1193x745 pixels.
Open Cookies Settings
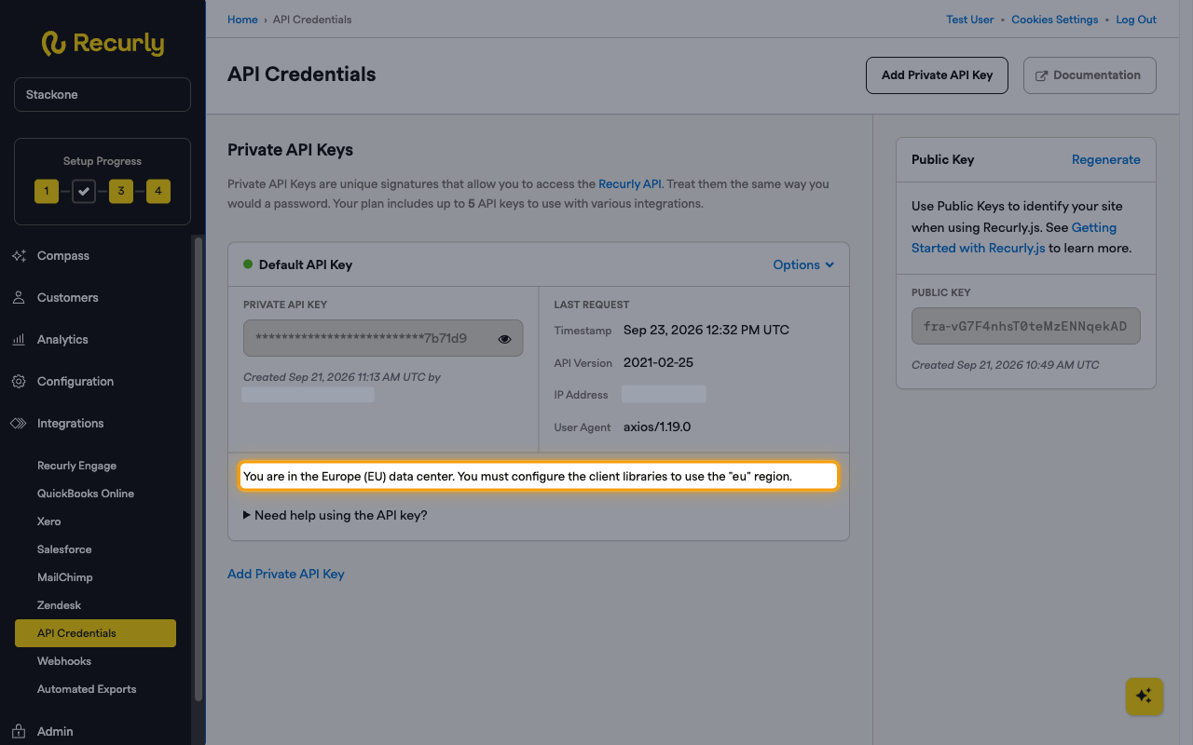coord(1054,20)
